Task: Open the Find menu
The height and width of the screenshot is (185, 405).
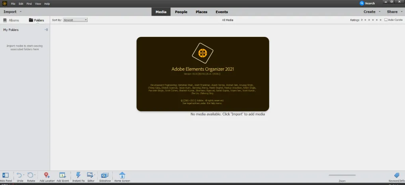Action: pyautogui.click(x=29, y=4)
